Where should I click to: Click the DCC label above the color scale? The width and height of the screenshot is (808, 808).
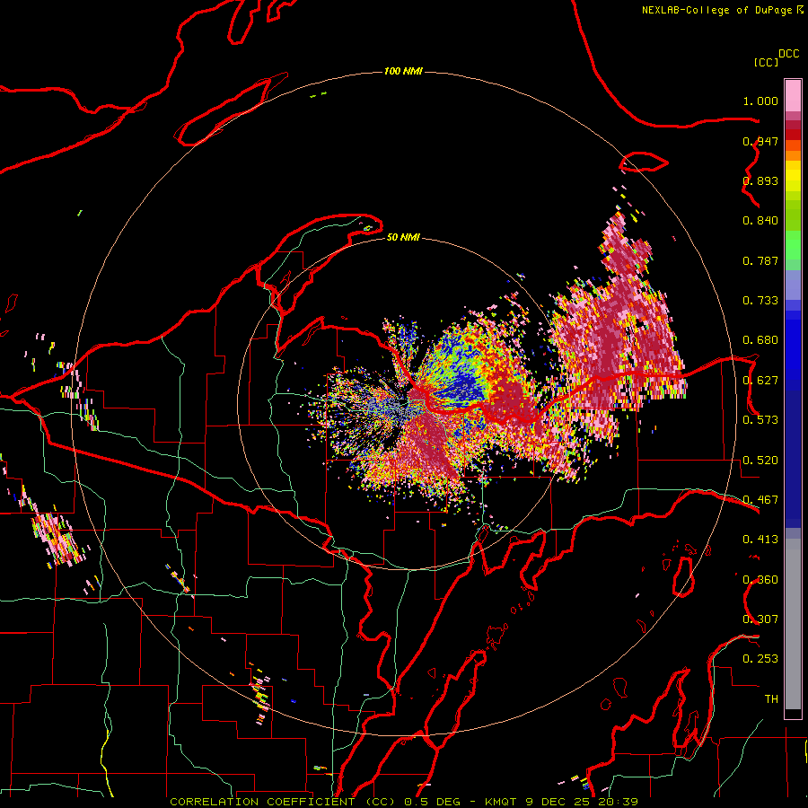click(x=788, y=54)
